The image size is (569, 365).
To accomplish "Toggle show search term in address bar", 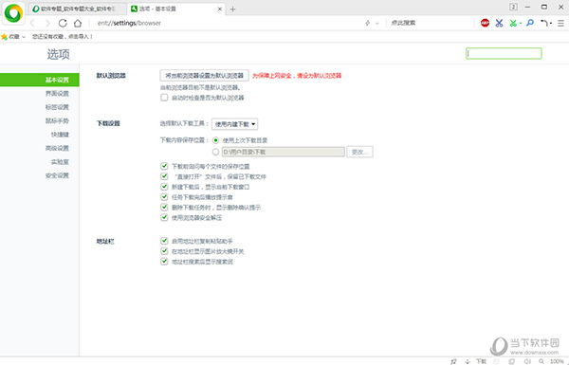I will (x=164, y=262).
